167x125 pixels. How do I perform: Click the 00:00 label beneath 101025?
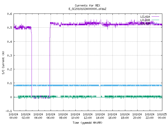[162, 118]
